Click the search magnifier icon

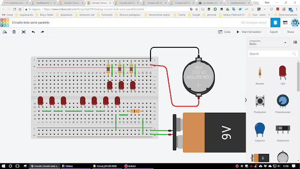click(294, 54)
